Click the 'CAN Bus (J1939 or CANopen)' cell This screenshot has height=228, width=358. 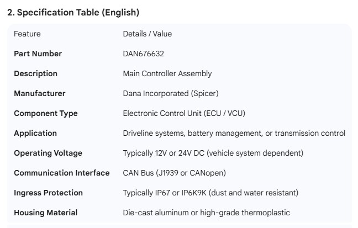pyautogui.click(x=174, y=173)
